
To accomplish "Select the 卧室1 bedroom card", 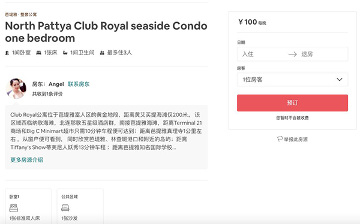I will pyautogui.click(x=28, y=207).
